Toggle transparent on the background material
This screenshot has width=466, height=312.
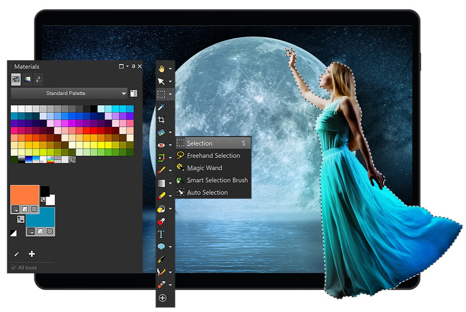click(50, 231)
